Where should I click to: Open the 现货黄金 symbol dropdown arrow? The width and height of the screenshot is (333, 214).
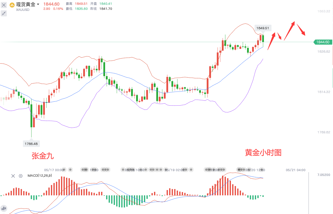38,4
